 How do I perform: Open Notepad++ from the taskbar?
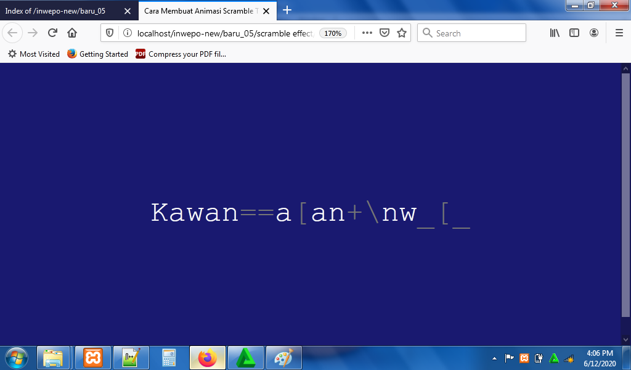(131, 358)
